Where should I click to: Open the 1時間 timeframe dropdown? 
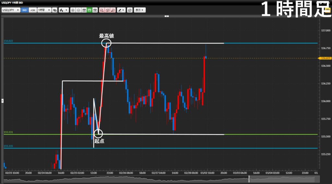coord(44,10)
